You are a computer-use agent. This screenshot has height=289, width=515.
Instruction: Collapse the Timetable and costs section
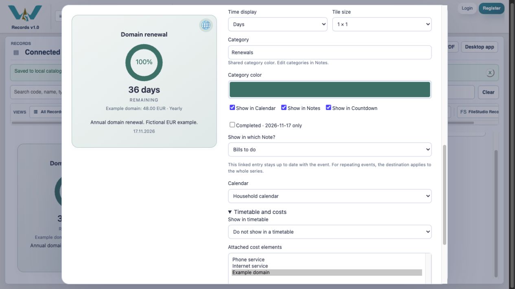pos(257,212)
